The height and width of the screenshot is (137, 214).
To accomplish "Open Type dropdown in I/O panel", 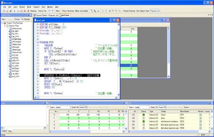I will 132,107.
